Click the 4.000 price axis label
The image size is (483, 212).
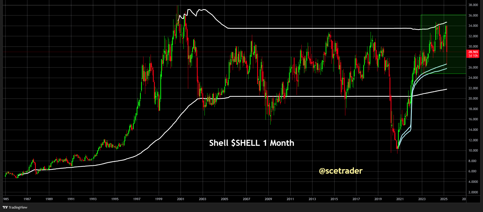click(473, 182)
